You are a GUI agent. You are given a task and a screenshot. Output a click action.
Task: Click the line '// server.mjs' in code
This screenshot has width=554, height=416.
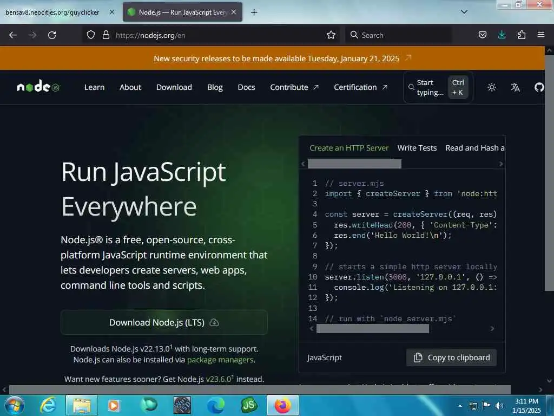[354, 183]
